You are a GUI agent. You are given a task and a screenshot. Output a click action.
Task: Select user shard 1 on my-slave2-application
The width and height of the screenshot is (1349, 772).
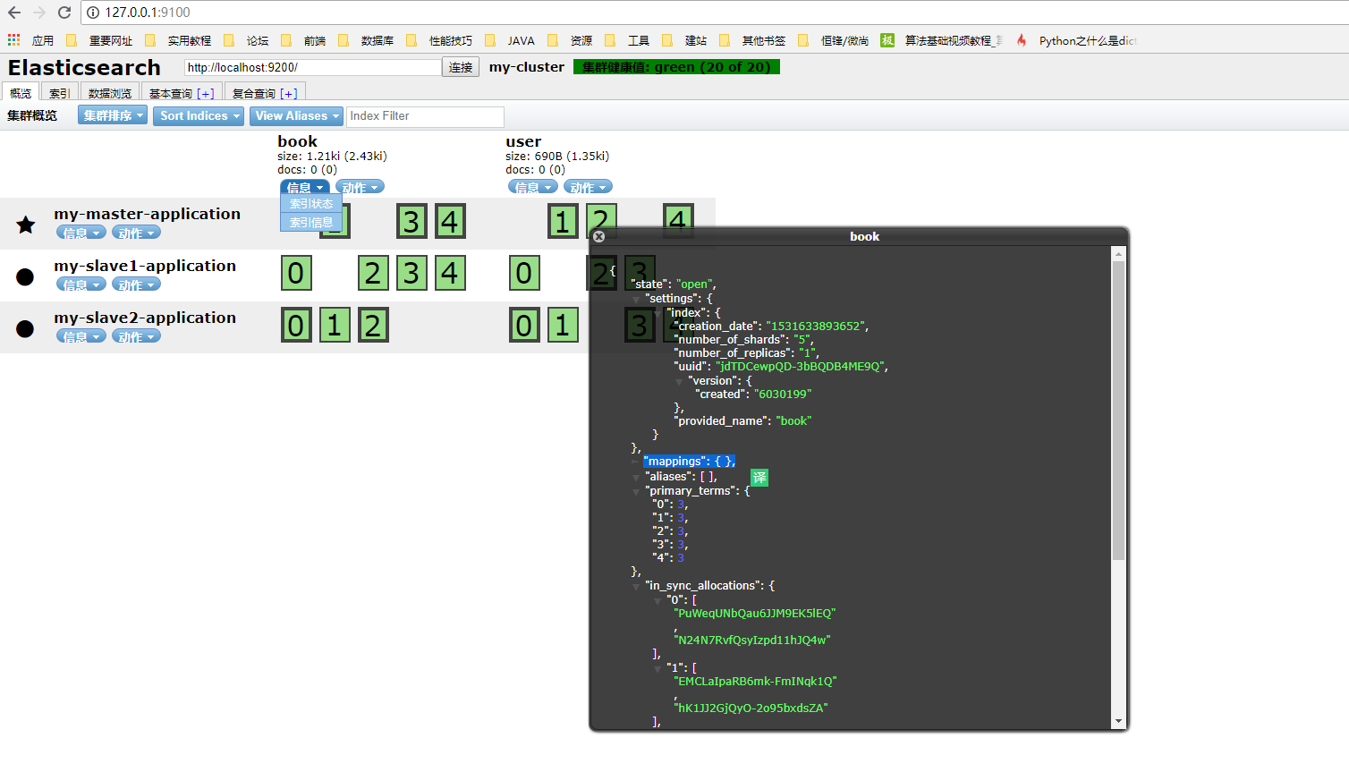[x=563, y=325]
